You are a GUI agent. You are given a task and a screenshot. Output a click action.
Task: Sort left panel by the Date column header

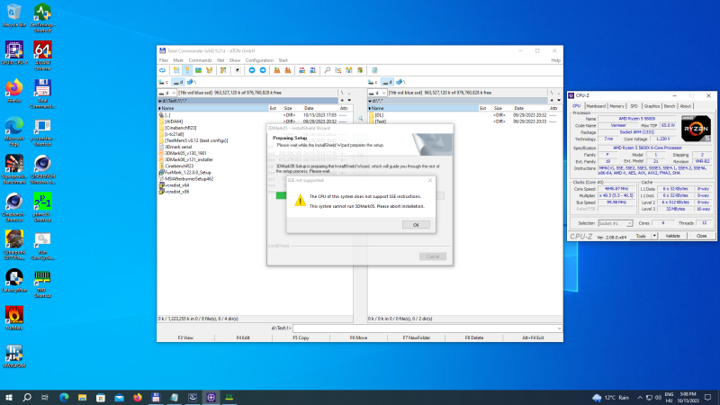coord(321,108)
